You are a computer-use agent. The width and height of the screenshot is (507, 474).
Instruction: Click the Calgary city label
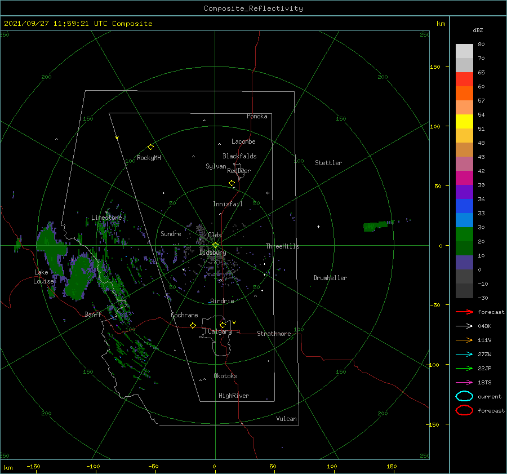click(220, 331)
